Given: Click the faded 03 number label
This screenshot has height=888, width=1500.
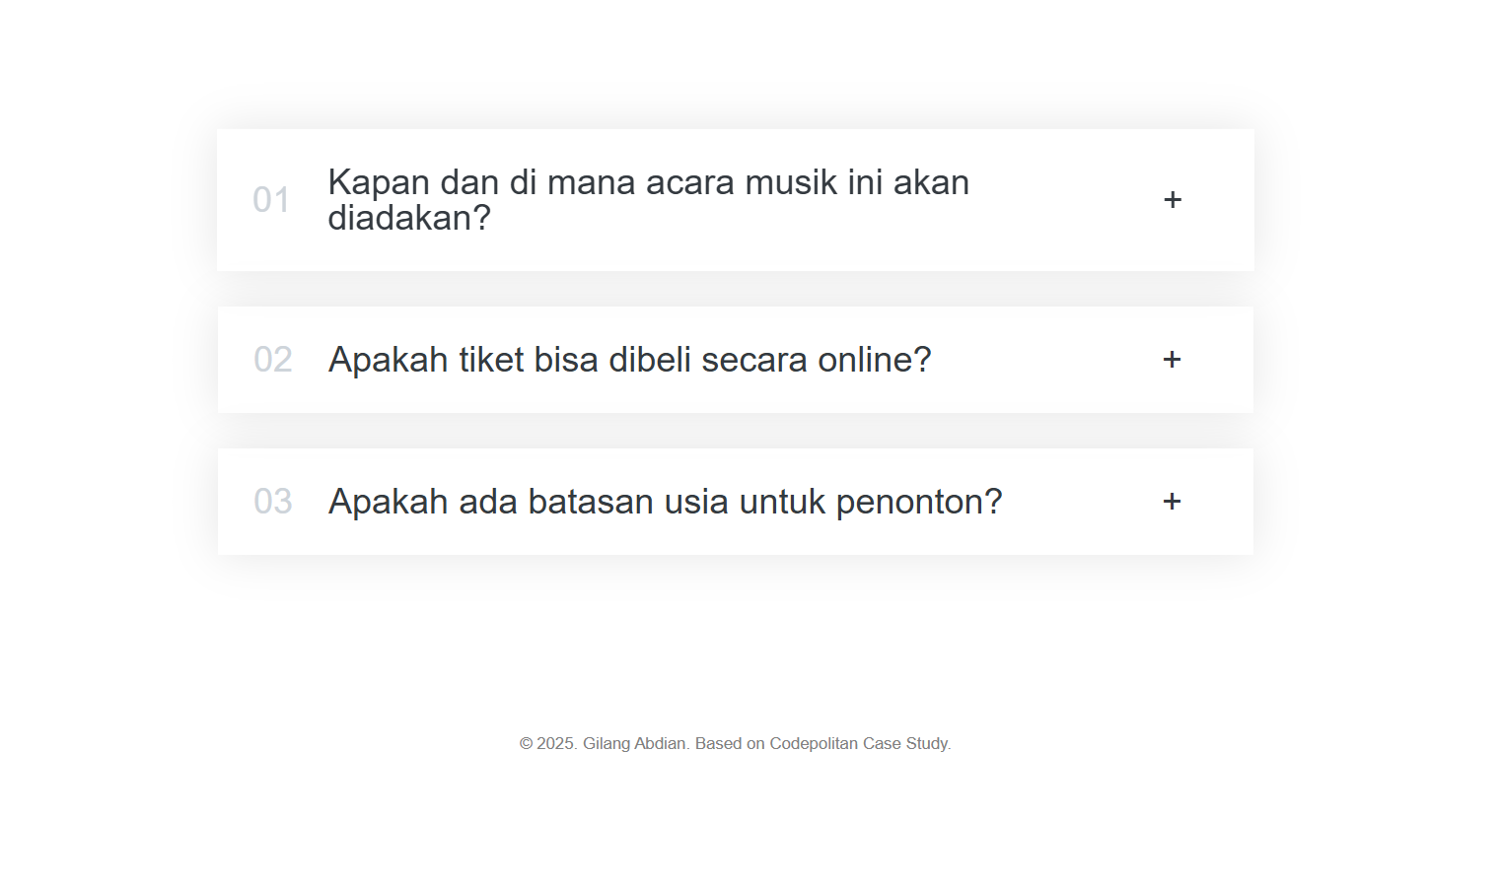Looking at the screenshot, I should tap(273, 502).
